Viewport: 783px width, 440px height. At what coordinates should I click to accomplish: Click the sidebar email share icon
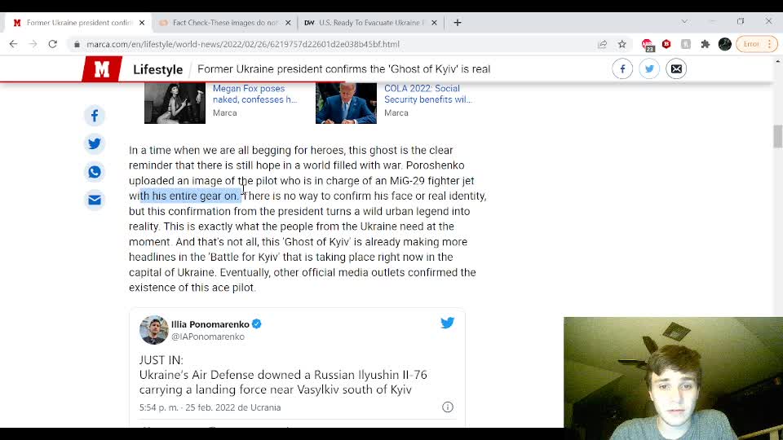(x=95, y=200)
